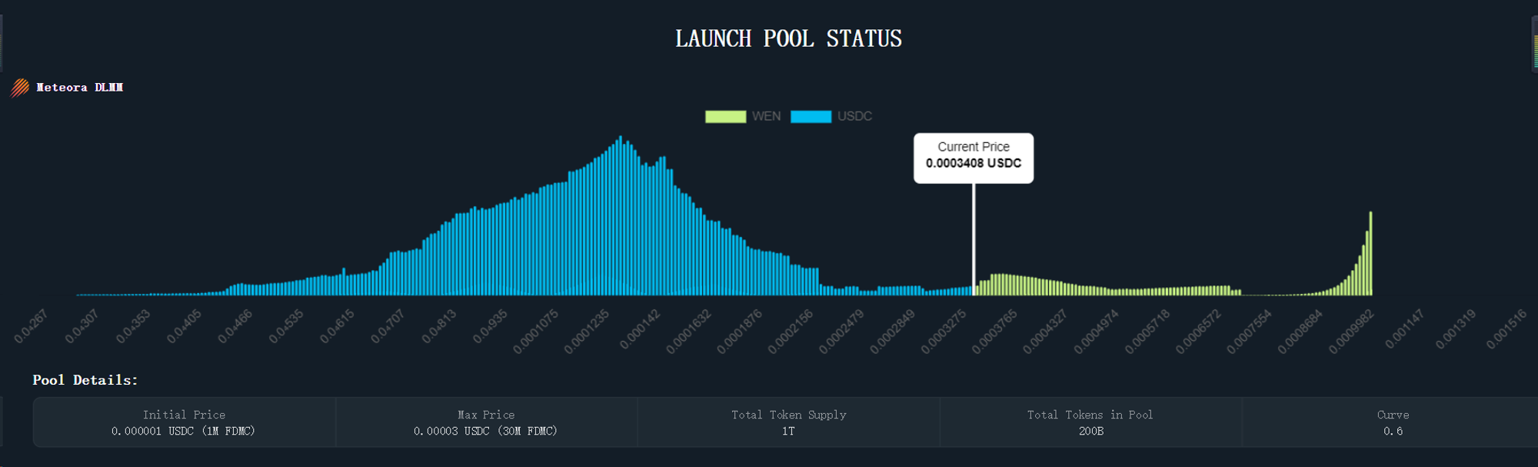1538x467 pixels.
Task: Select the Initial Price details cell
Action: click(184, 422)
